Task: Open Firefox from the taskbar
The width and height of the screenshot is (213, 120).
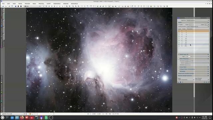Action: 22,118
